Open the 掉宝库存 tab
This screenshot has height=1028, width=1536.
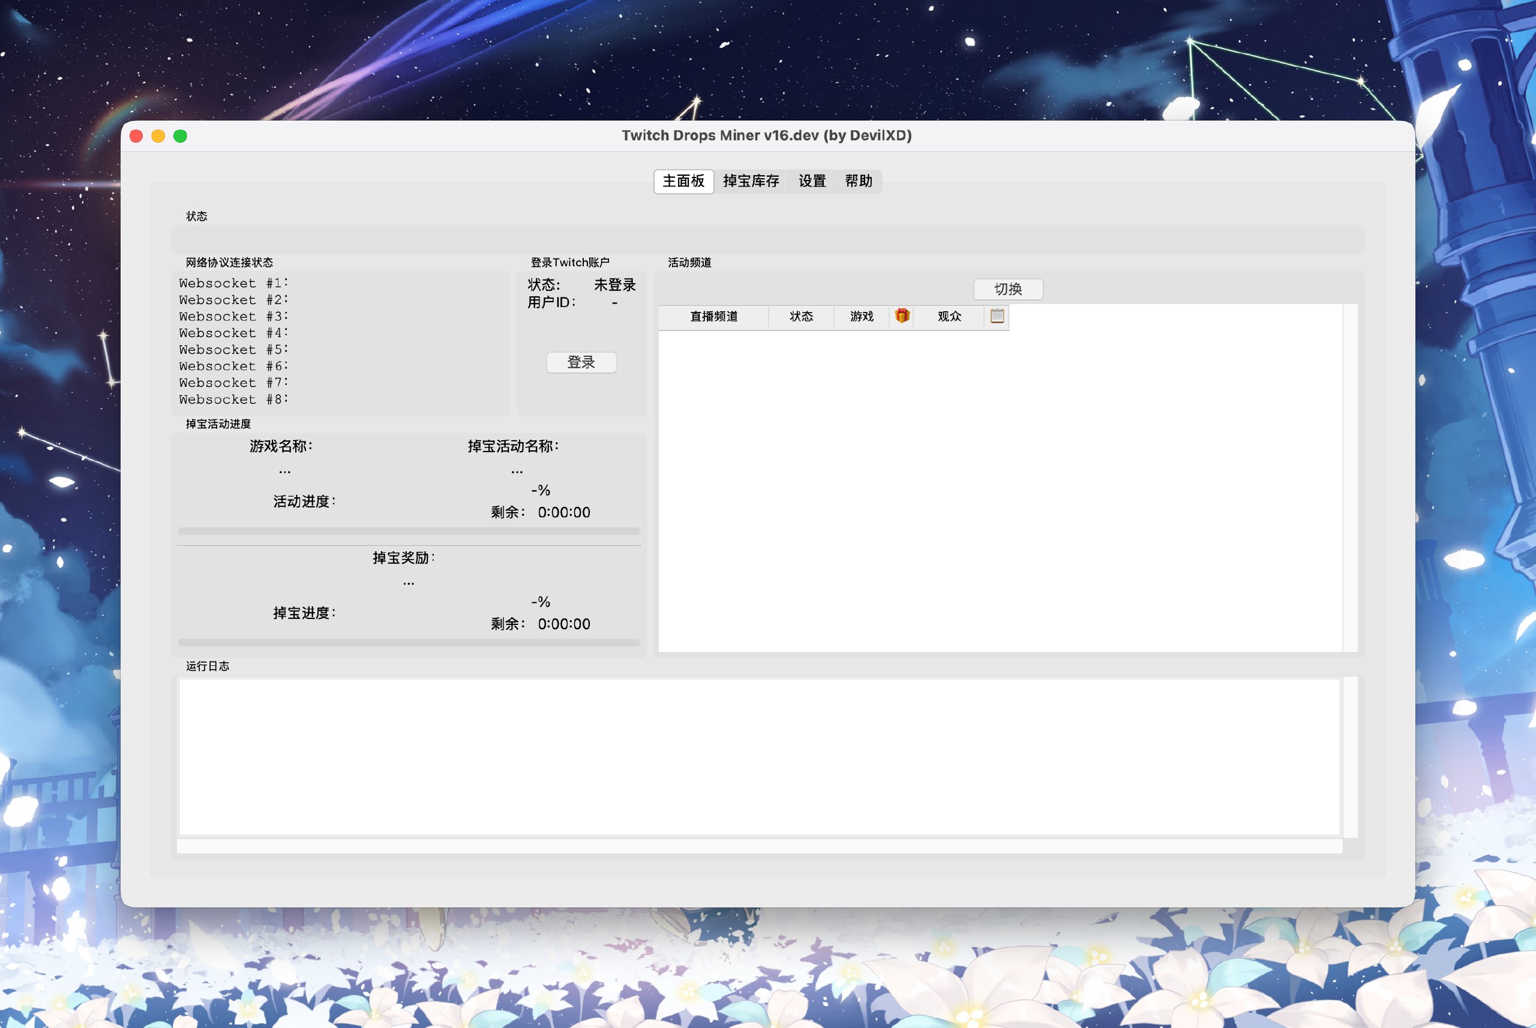751,181
